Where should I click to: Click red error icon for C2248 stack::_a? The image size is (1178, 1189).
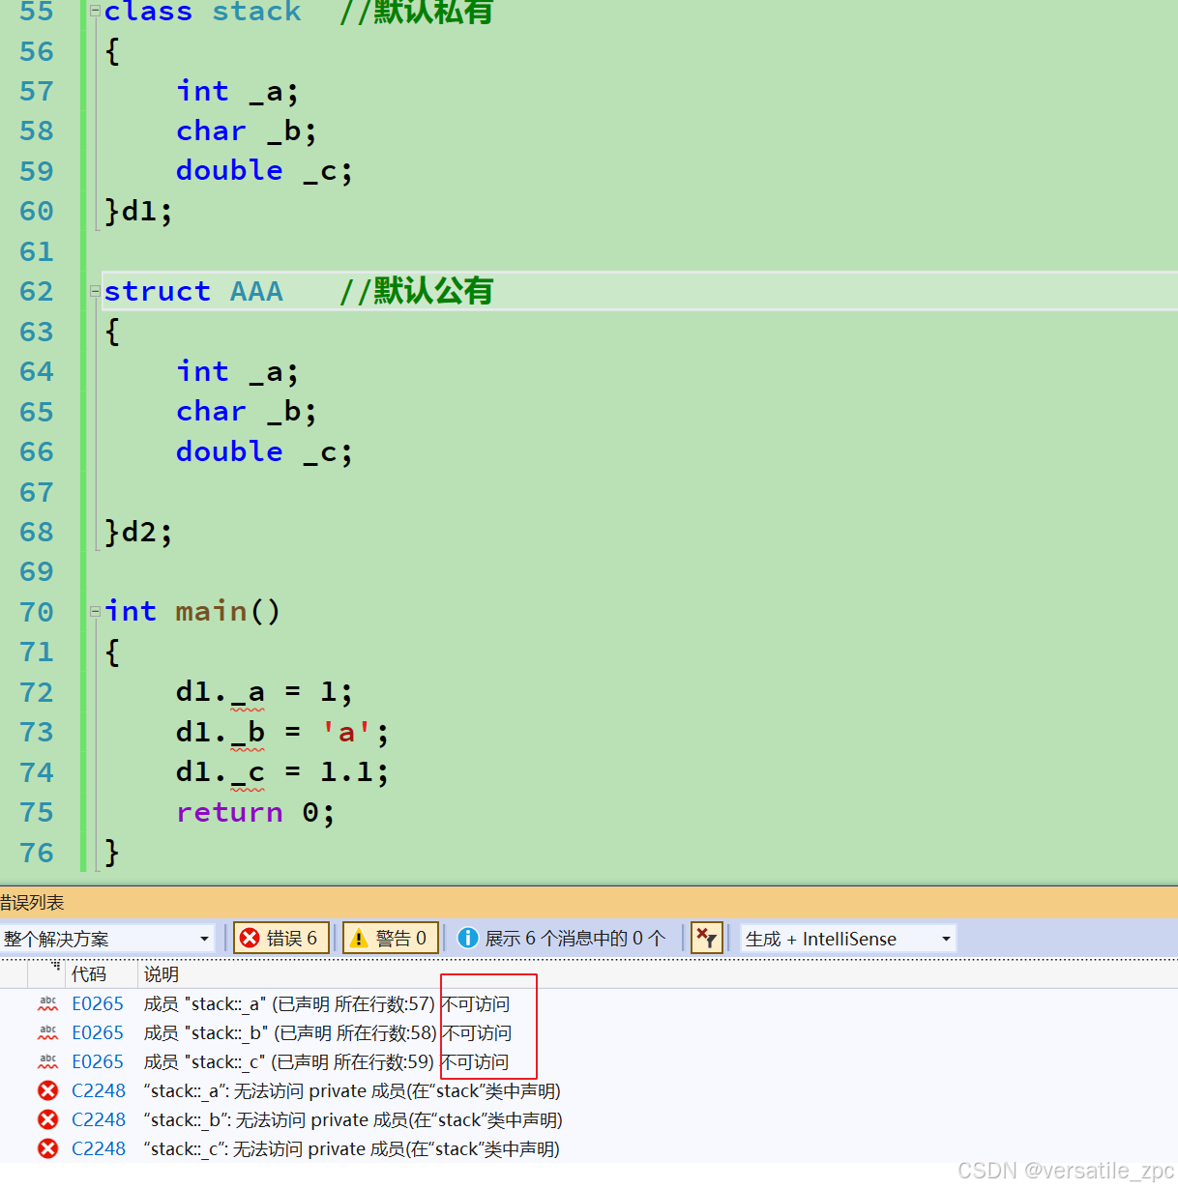(47, 1091)
